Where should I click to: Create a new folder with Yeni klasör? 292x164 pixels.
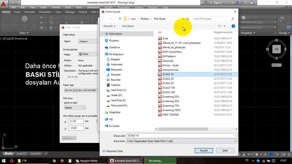tap(128, 26)
